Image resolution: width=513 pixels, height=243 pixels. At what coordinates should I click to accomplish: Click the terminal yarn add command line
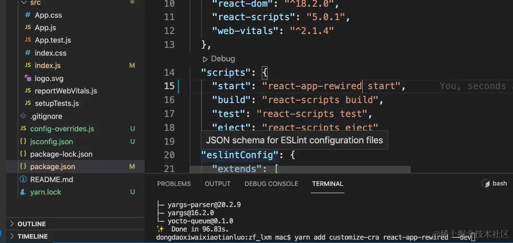(316, 237)
